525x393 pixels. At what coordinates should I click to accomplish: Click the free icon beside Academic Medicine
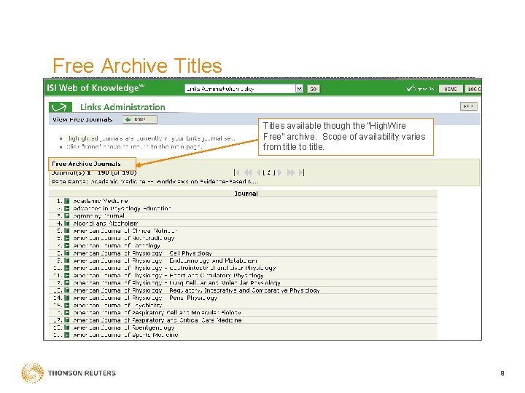(67, 201)
